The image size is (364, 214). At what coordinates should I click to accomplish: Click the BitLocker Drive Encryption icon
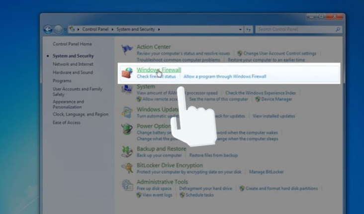pos(128,168)
